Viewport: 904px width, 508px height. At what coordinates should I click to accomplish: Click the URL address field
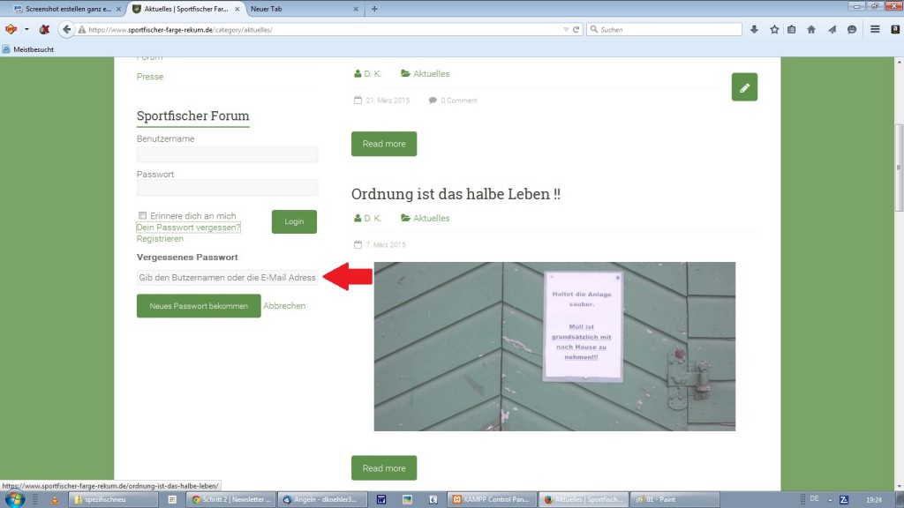tap(323, 29)
